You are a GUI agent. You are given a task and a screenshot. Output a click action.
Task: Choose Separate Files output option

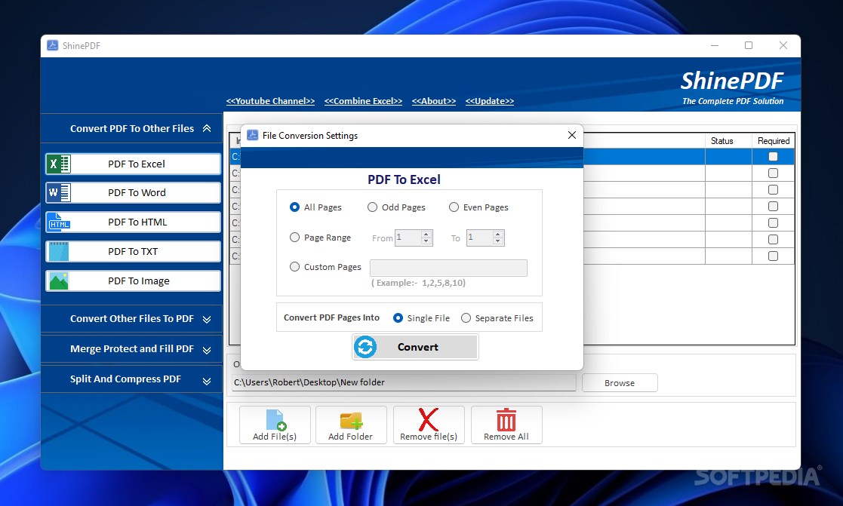point(466,318)
